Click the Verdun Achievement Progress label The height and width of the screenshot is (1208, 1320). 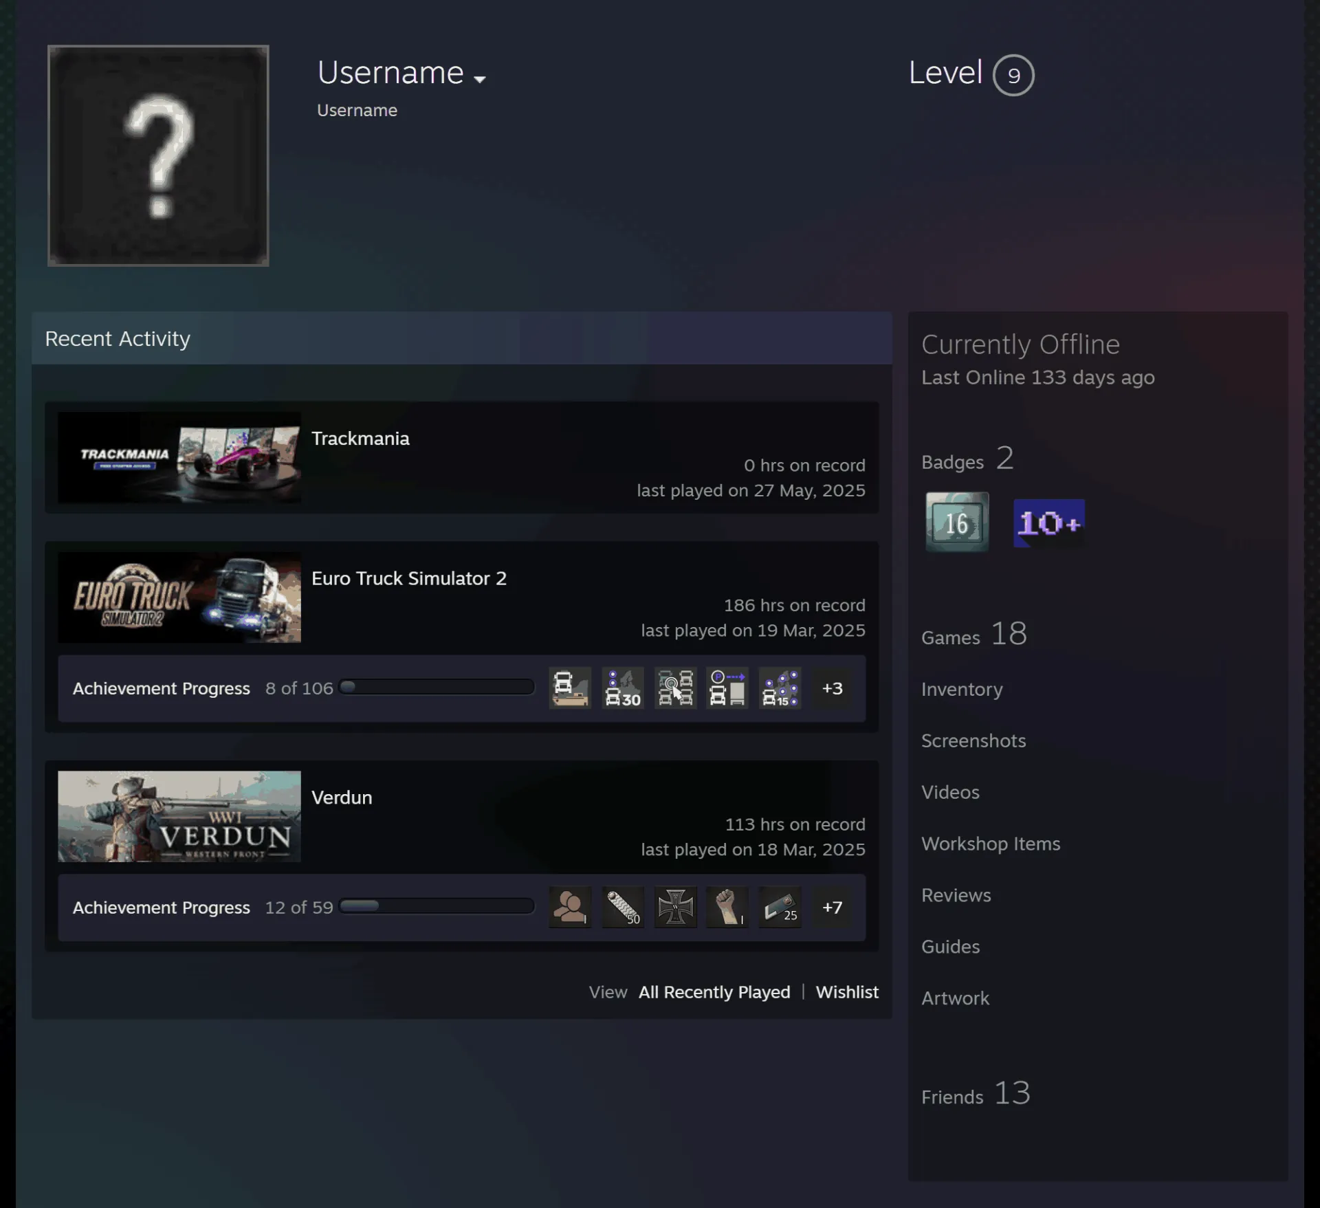point(162,908)
